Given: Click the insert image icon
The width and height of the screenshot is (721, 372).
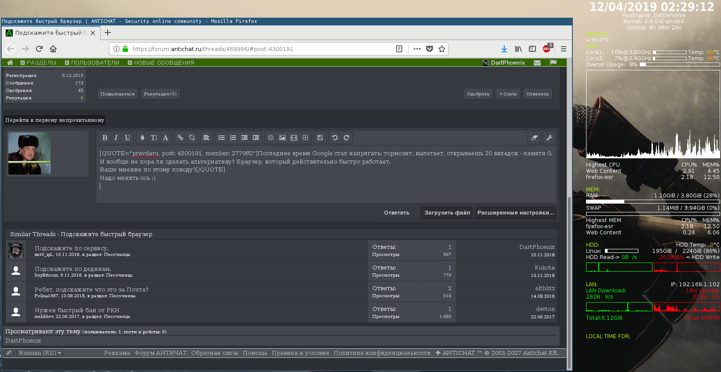Looking at the screenshot, I should point(282,138).
